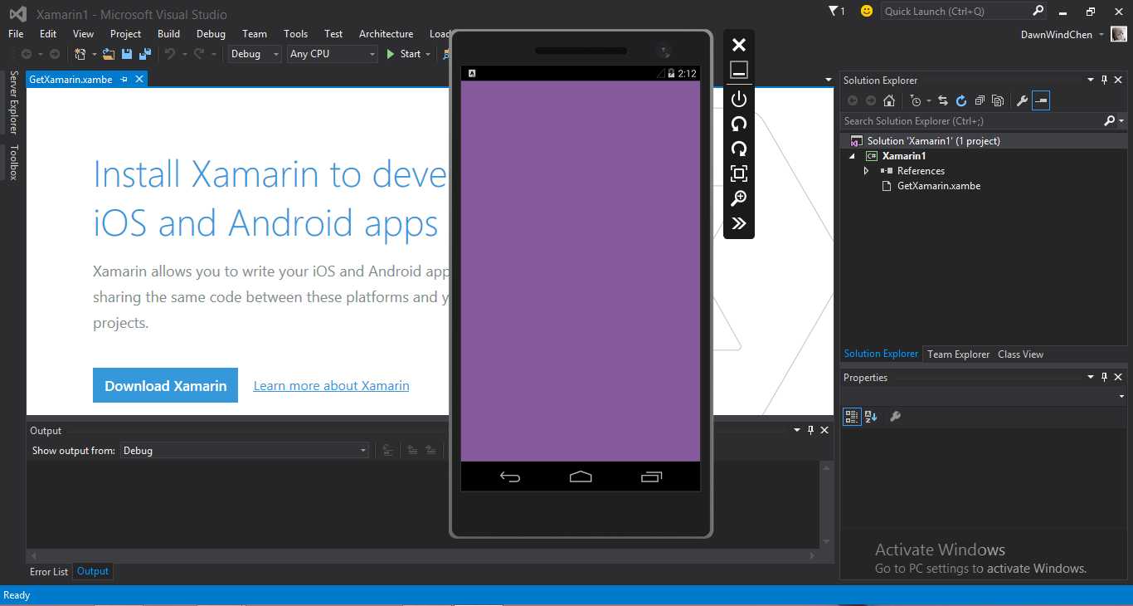Viewport: 1133px width, 606px height.
Task: Open the Build menu
Action: click(x=168, y=34)
